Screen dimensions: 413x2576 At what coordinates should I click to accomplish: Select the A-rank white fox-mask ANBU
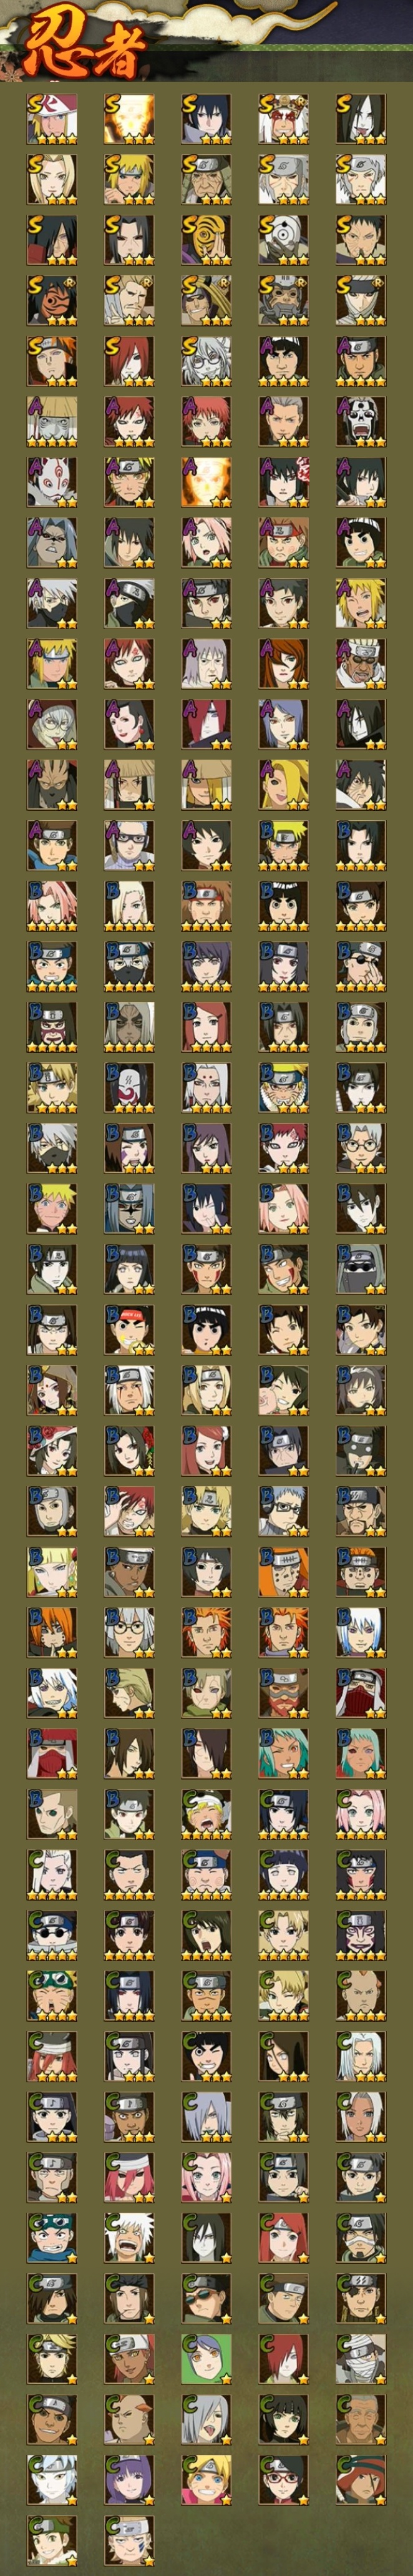click(x=51, y=482)
